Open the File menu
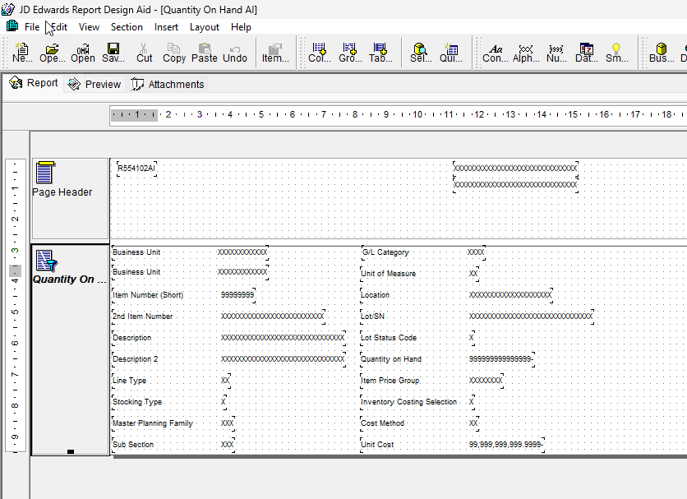Viewport: 687px width, 499px height. click(x=32, y=27)
